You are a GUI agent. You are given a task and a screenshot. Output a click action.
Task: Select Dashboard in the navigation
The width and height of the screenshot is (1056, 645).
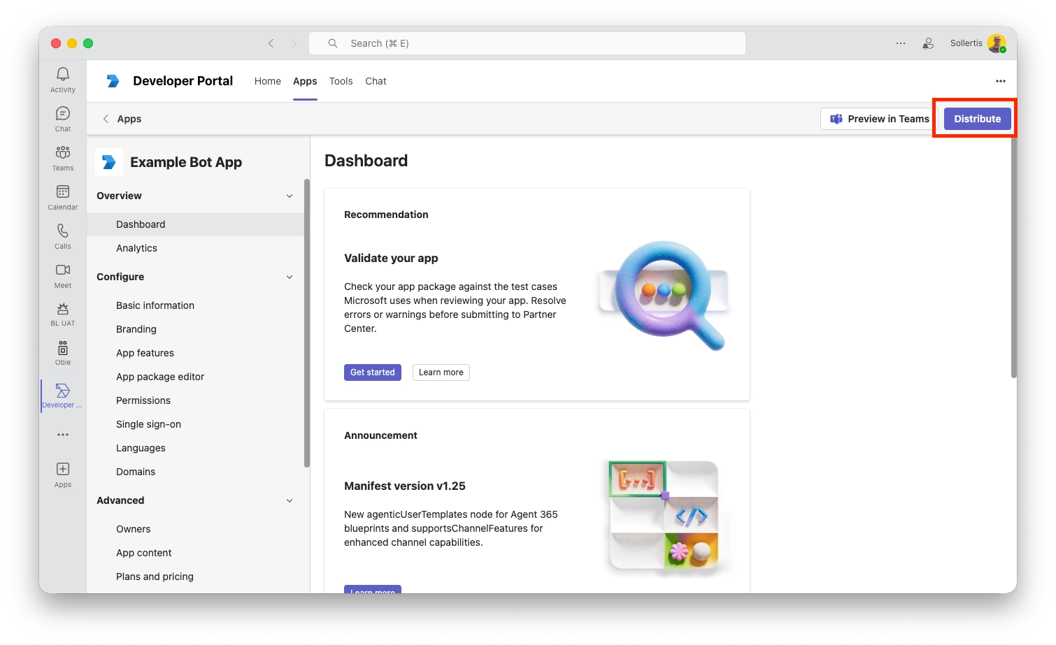[196, 224]
